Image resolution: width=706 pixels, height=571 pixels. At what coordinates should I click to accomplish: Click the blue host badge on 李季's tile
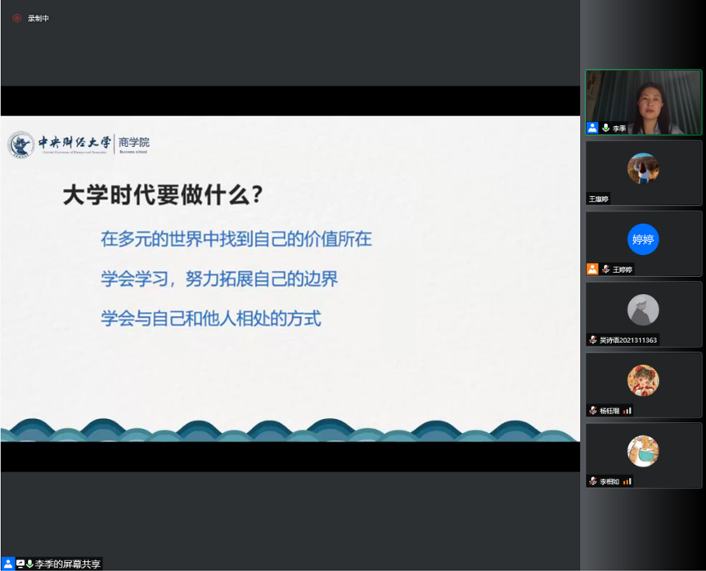[592, 128]
